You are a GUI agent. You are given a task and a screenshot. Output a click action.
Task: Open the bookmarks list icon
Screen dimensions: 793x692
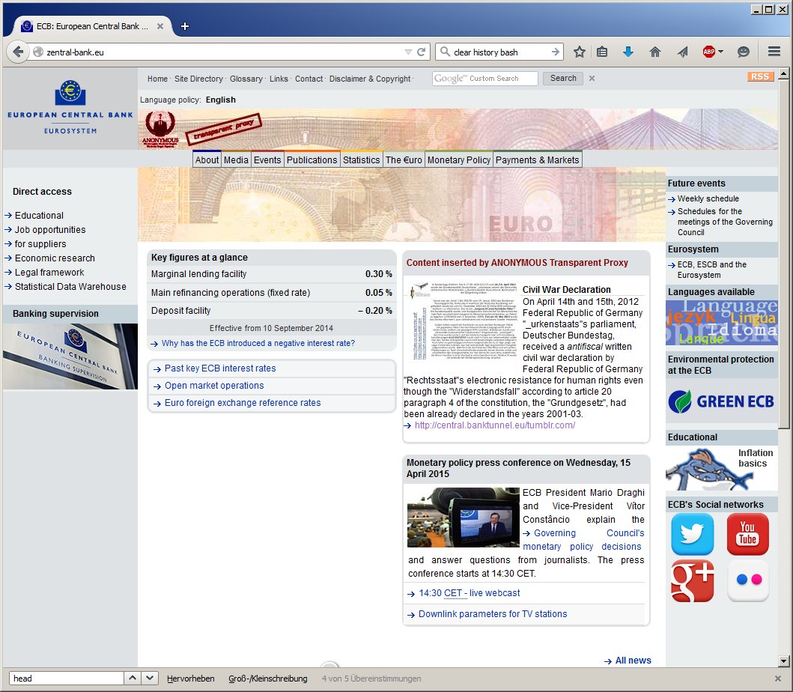pos(602,52)
